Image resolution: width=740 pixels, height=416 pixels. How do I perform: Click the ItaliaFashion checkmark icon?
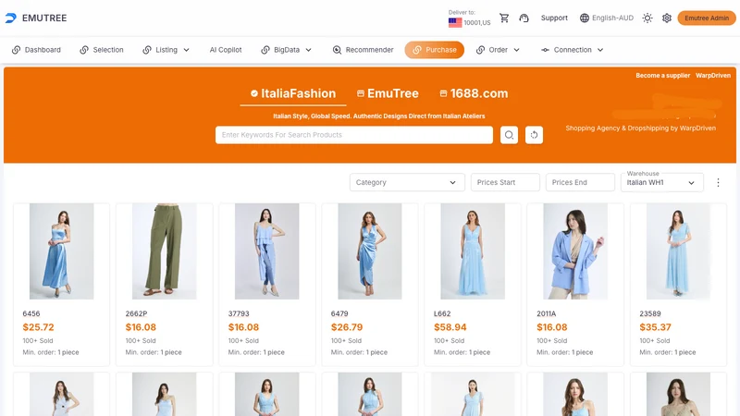tap(253, 93)
